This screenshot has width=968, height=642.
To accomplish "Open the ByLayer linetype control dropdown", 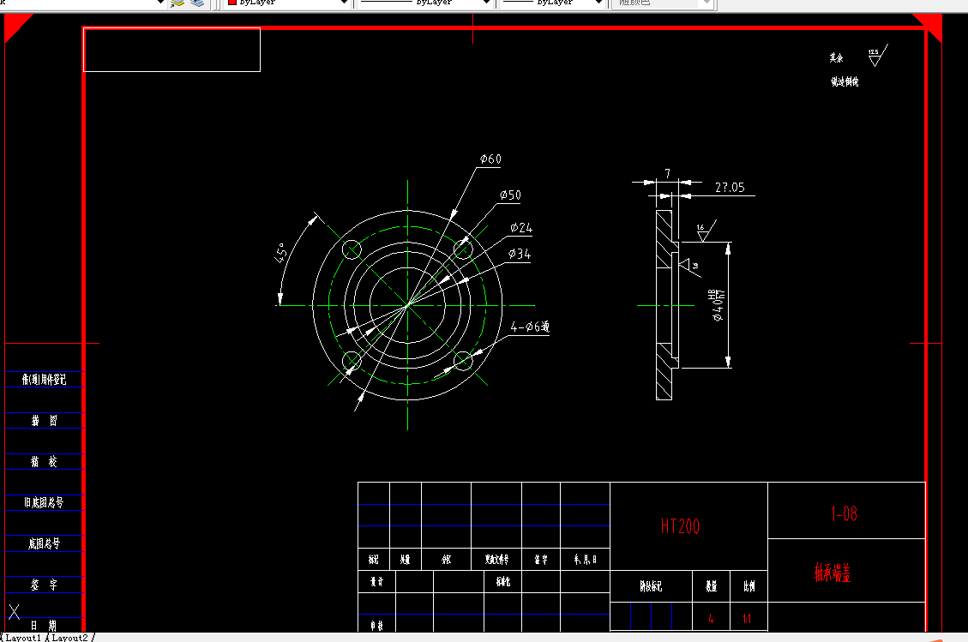I will [486, 3].
